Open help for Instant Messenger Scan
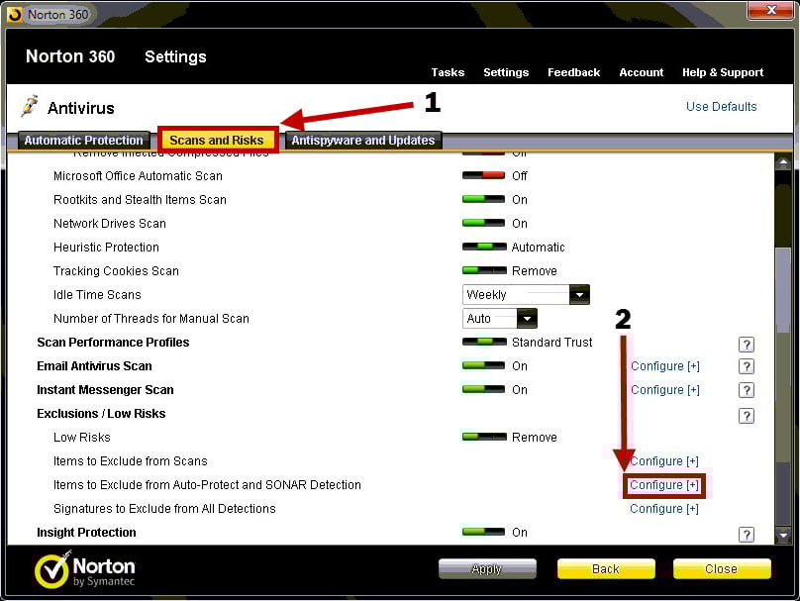The height and width of the screenshot is (601, 800). (747, 390)
